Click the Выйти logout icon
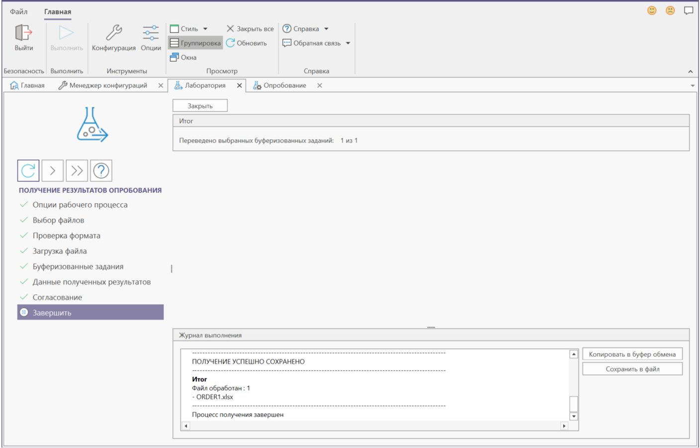 click(23, 33)
